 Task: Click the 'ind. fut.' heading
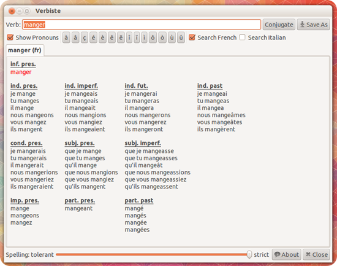pyautogui.click(x=136, y=86)
